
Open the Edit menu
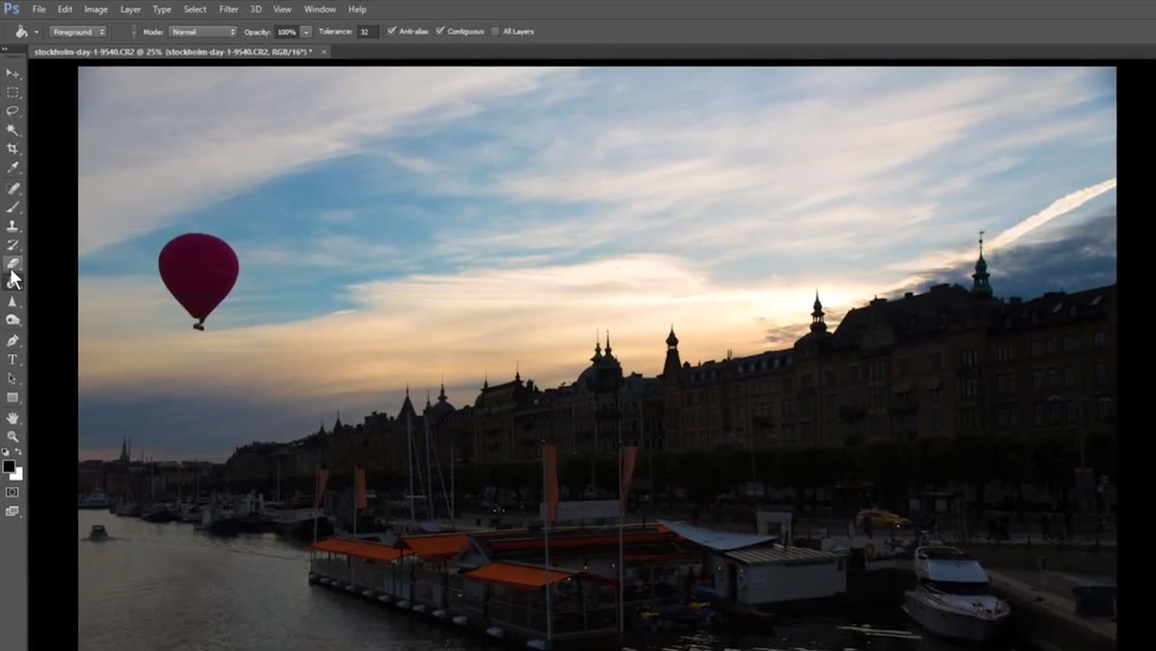tap(65, 9)
